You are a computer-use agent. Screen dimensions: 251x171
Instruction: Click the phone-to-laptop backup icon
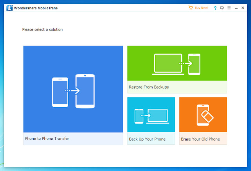(x=152, y=116)
